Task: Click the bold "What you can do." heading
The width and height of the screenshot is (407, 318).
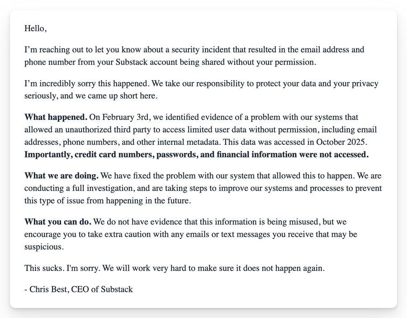Action: (58, 222)
